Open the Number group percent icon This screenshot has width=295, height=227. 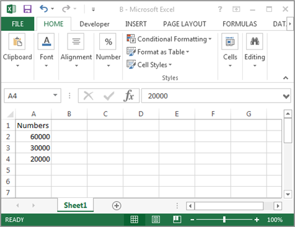click(x=108, y=41)
